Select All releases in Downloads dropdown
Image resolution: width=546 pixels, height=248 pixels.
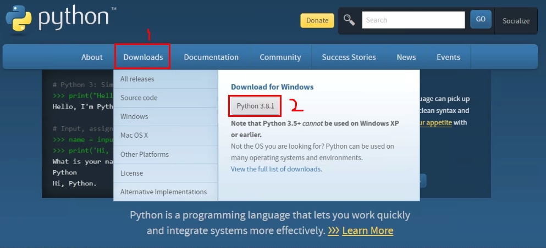(166, 79)
